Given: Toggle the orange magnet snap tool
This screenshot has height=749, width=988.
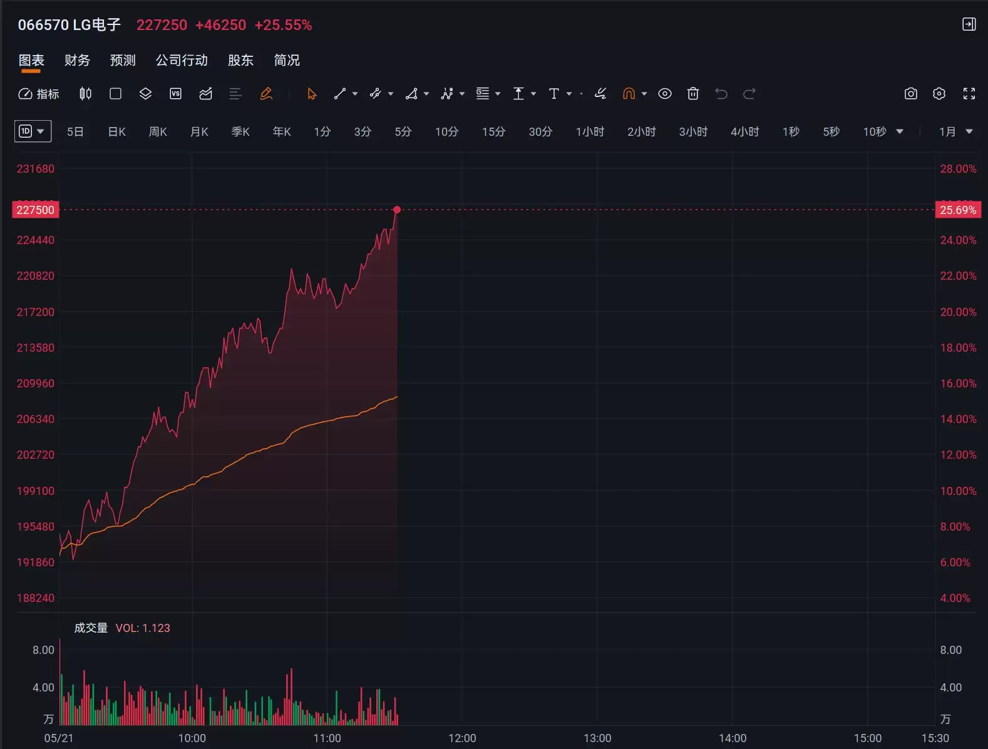Looking at the screenshot, I should (x=629, y=94).
